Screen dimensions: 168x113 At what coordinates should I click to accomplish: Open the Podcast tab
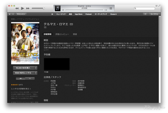coord(88,14)
